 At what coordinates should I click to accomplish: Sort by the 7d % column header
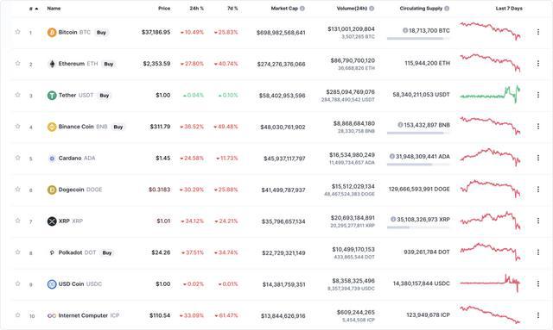point(232,8)
